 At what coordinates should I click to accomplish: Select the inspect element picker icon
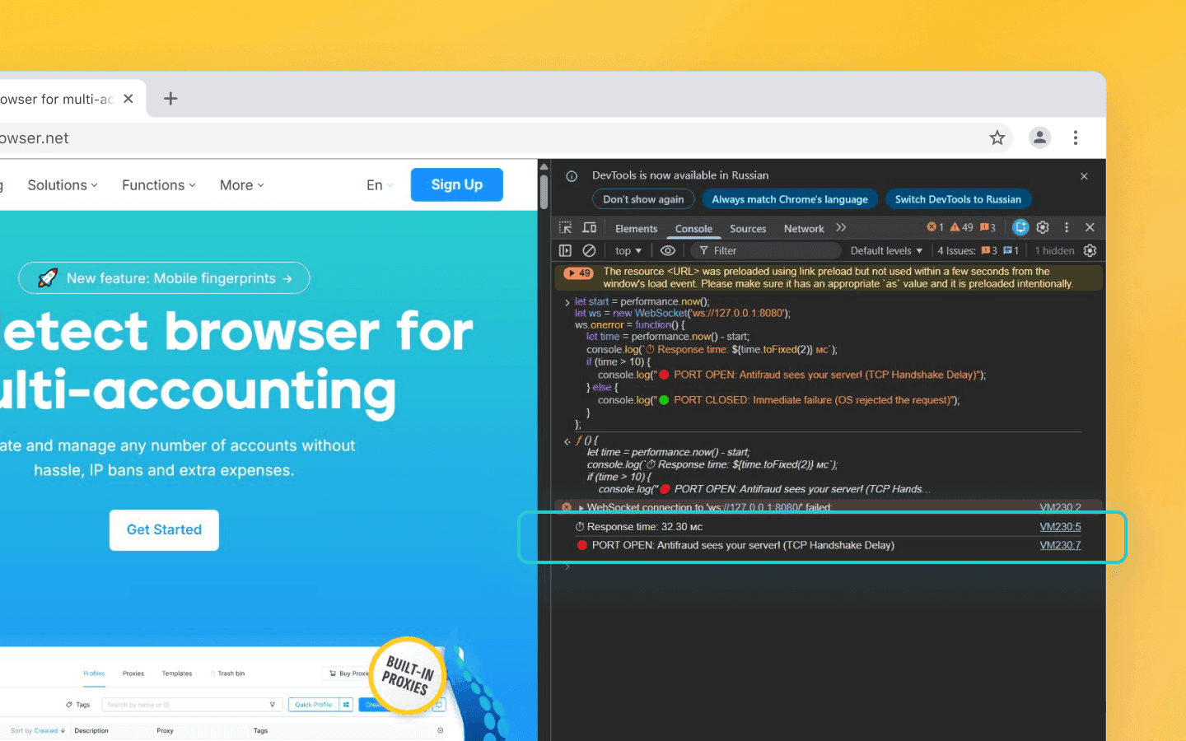pos(565,228)
